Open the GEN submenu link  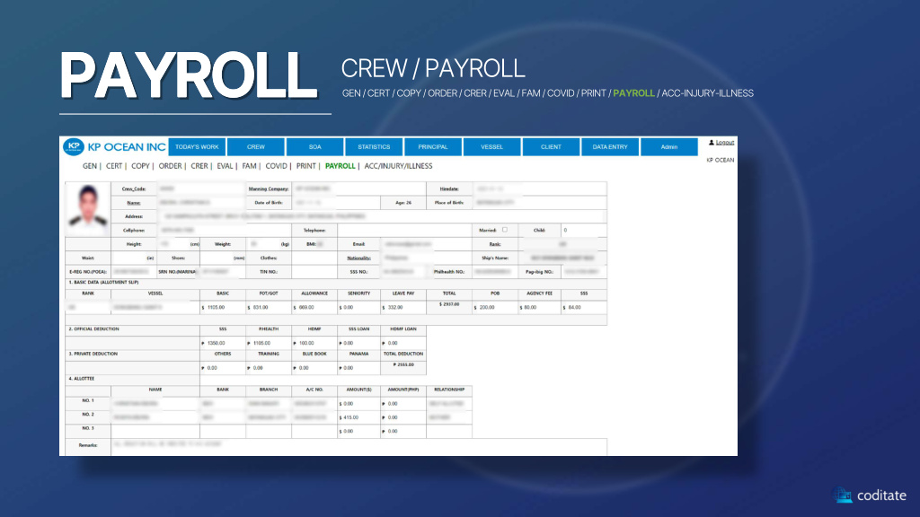coord(90,166)
